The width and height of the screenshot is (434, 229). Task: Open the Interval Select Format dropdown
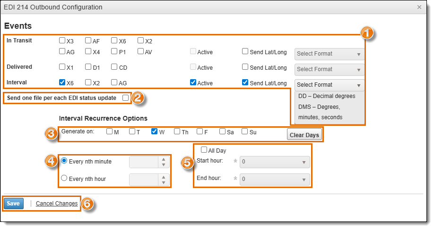(329, 85)
